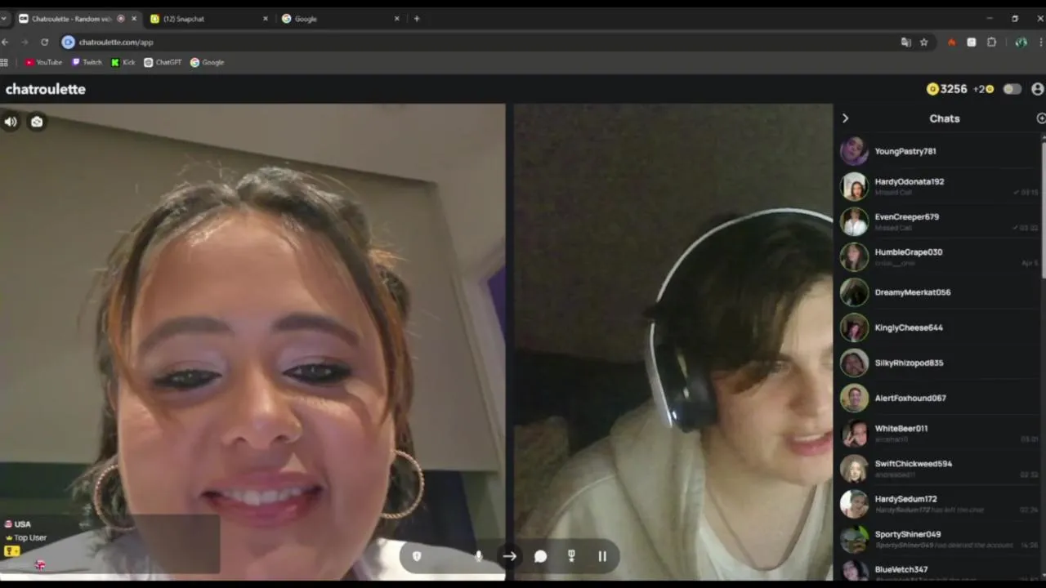Open the chat bubble in call controls

(x=540, y=556)
